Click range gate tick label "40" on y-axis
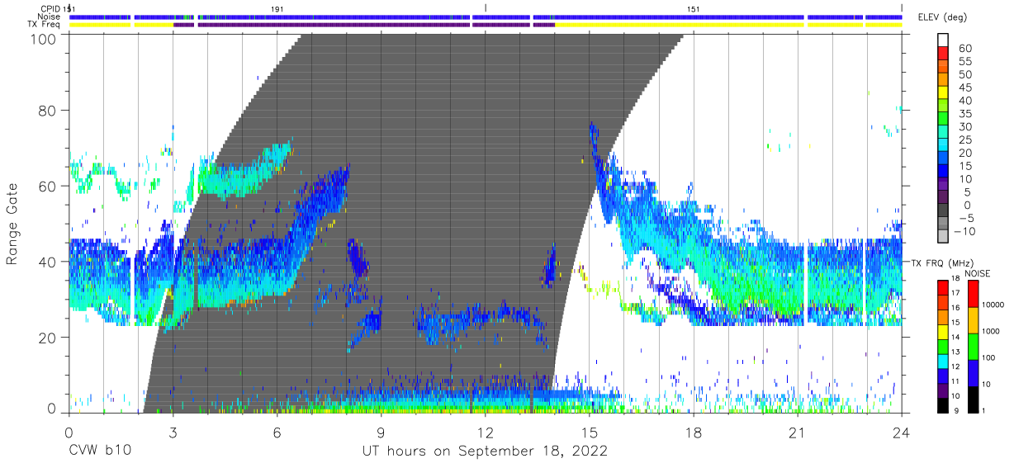The height and width of the screenshot is (468, 1014). tap(50, 262)
